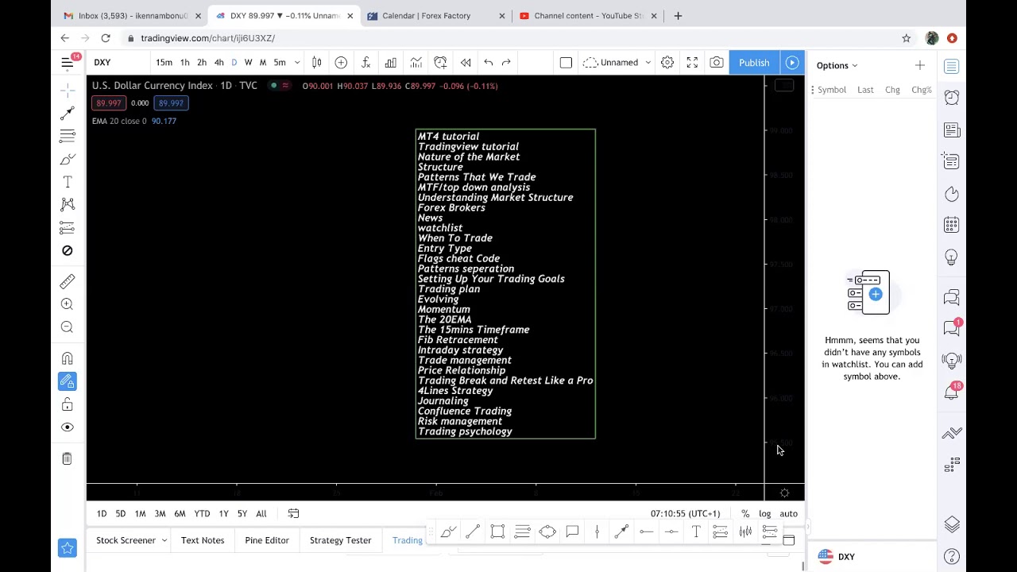Open the Strategy Tester tab
The height and width of the screenshot is (572, 1017).
point(341,540)
